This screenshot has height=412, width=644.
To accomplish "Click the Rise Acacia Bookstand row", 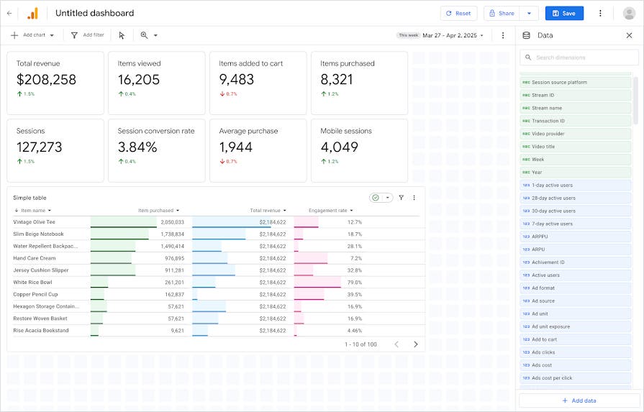I will coord(216,330).
